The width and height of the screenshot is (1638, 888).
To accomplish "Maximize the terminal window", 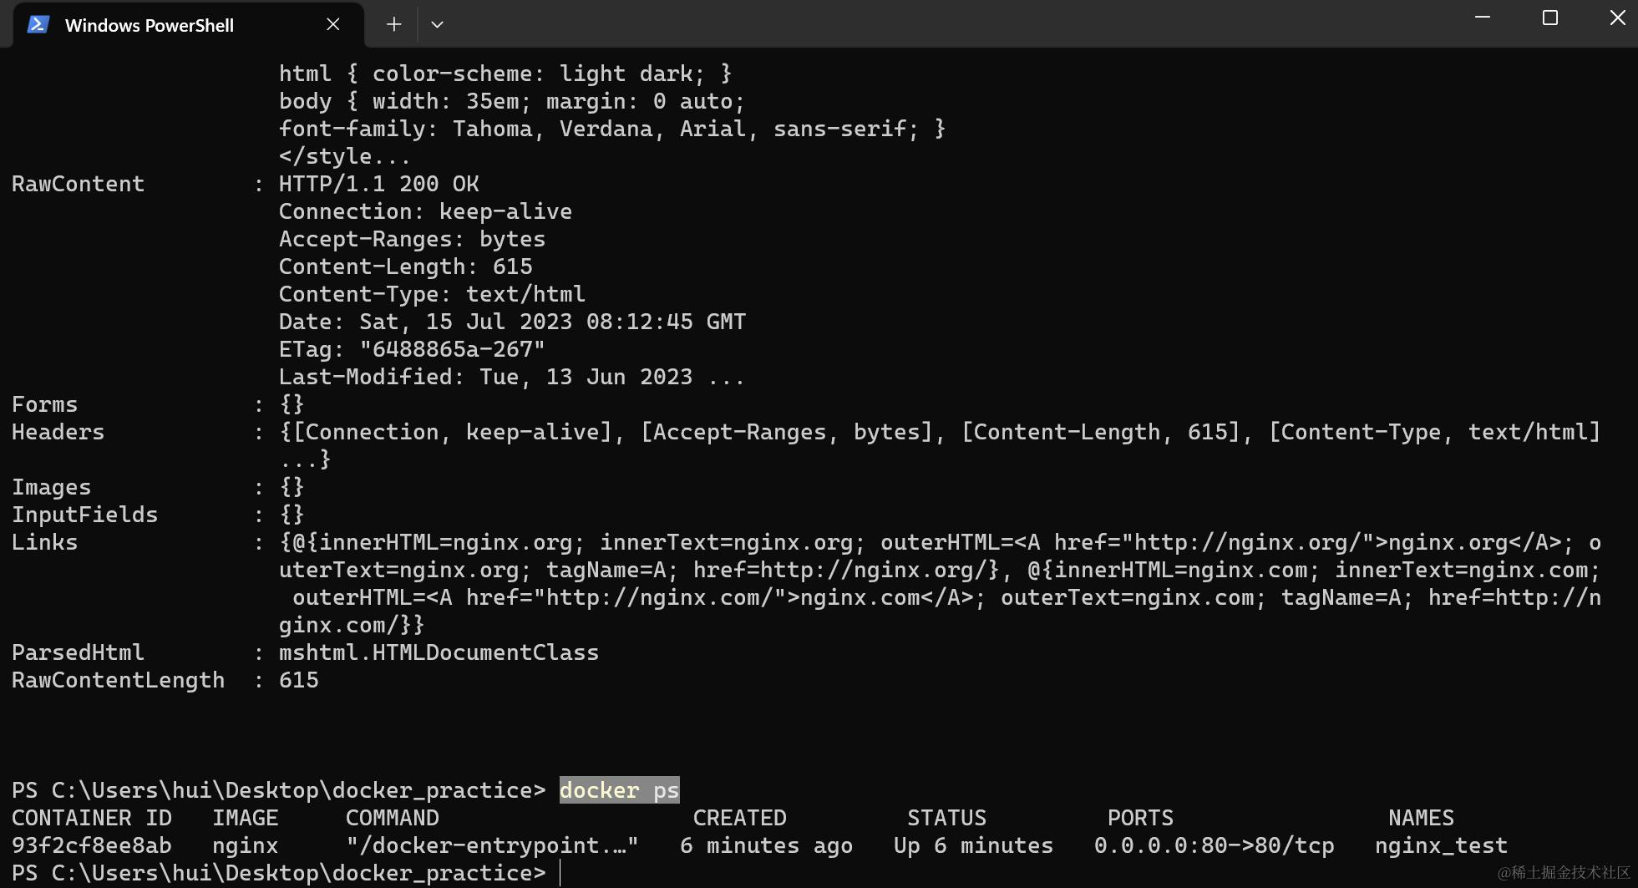I will 1550,18.
